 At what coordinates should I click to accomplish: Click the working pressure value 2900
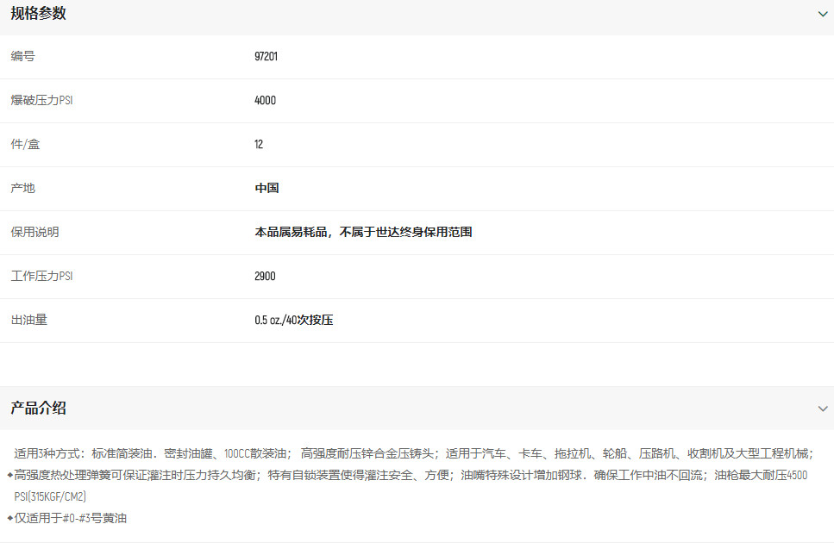coord(265,277)
